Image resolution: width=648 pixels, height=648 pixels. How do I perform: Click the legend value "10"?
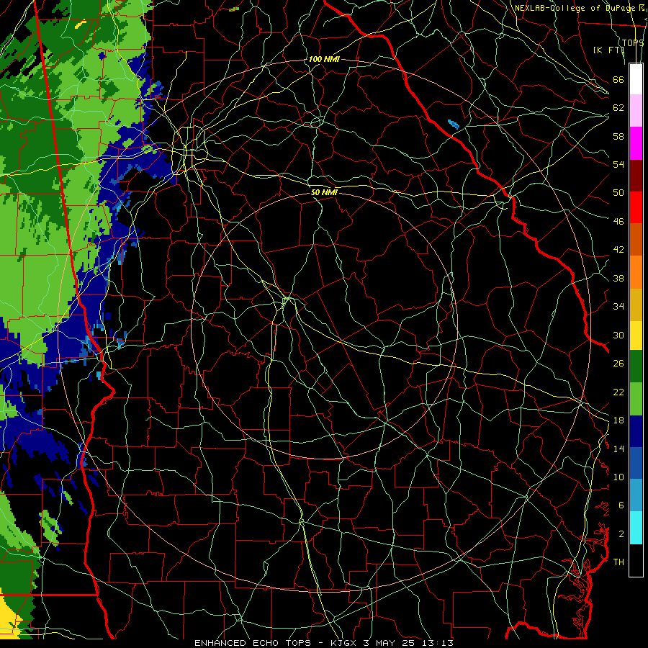point(618,477)
